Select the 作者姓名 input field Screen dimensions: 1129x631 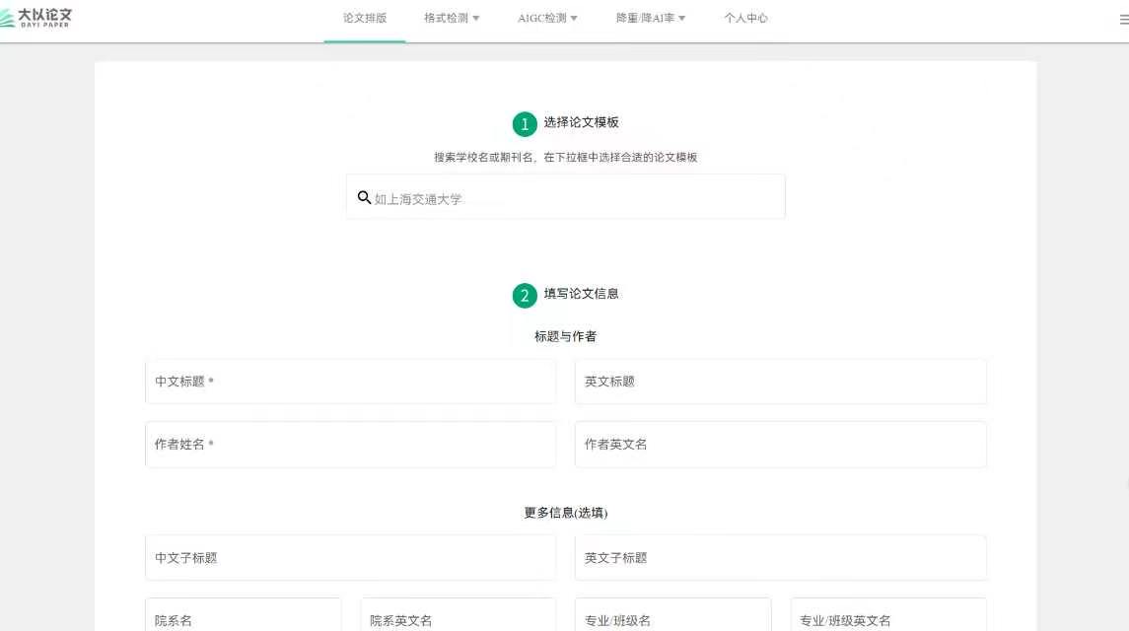pos(350,445)
